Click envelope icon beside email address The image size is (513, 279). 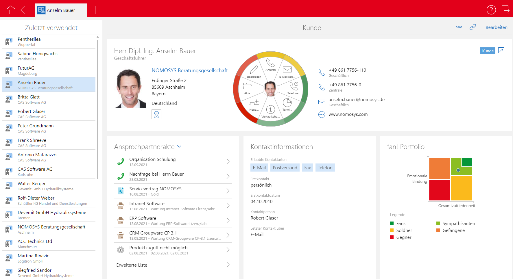[322, 102]
